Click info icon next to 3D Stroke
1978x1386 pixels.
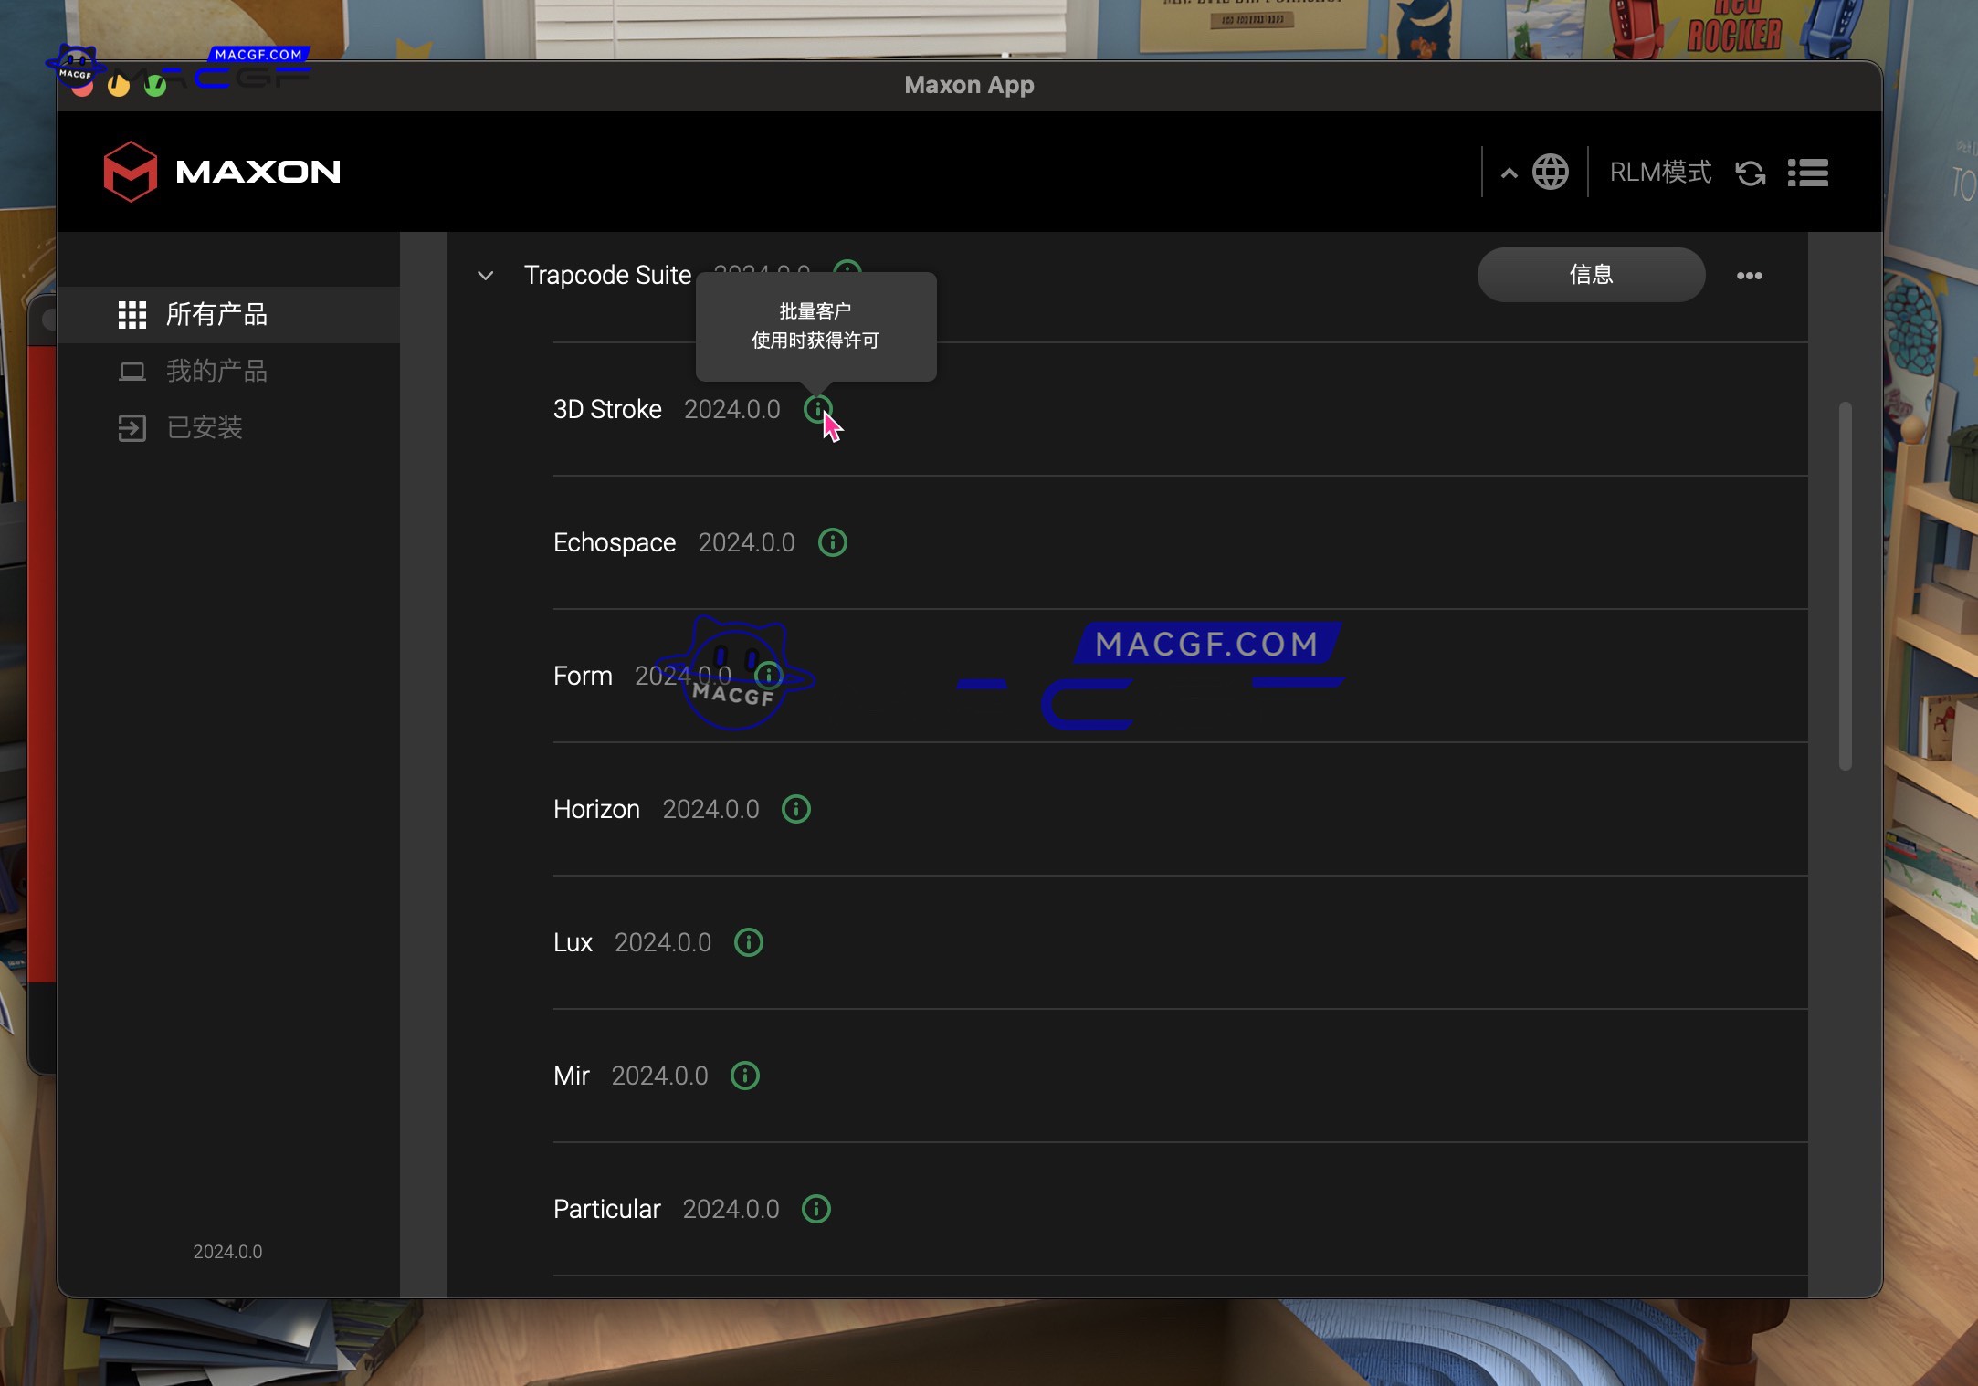(x=816, y=409)
